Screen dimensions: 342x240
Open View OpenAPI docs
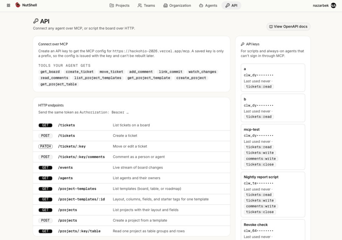click(x=289, y=26)
